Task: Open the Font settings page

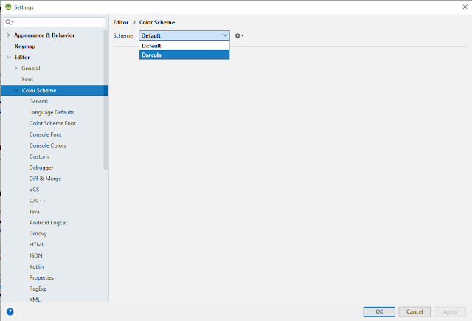Action: [x=27, y=79]
